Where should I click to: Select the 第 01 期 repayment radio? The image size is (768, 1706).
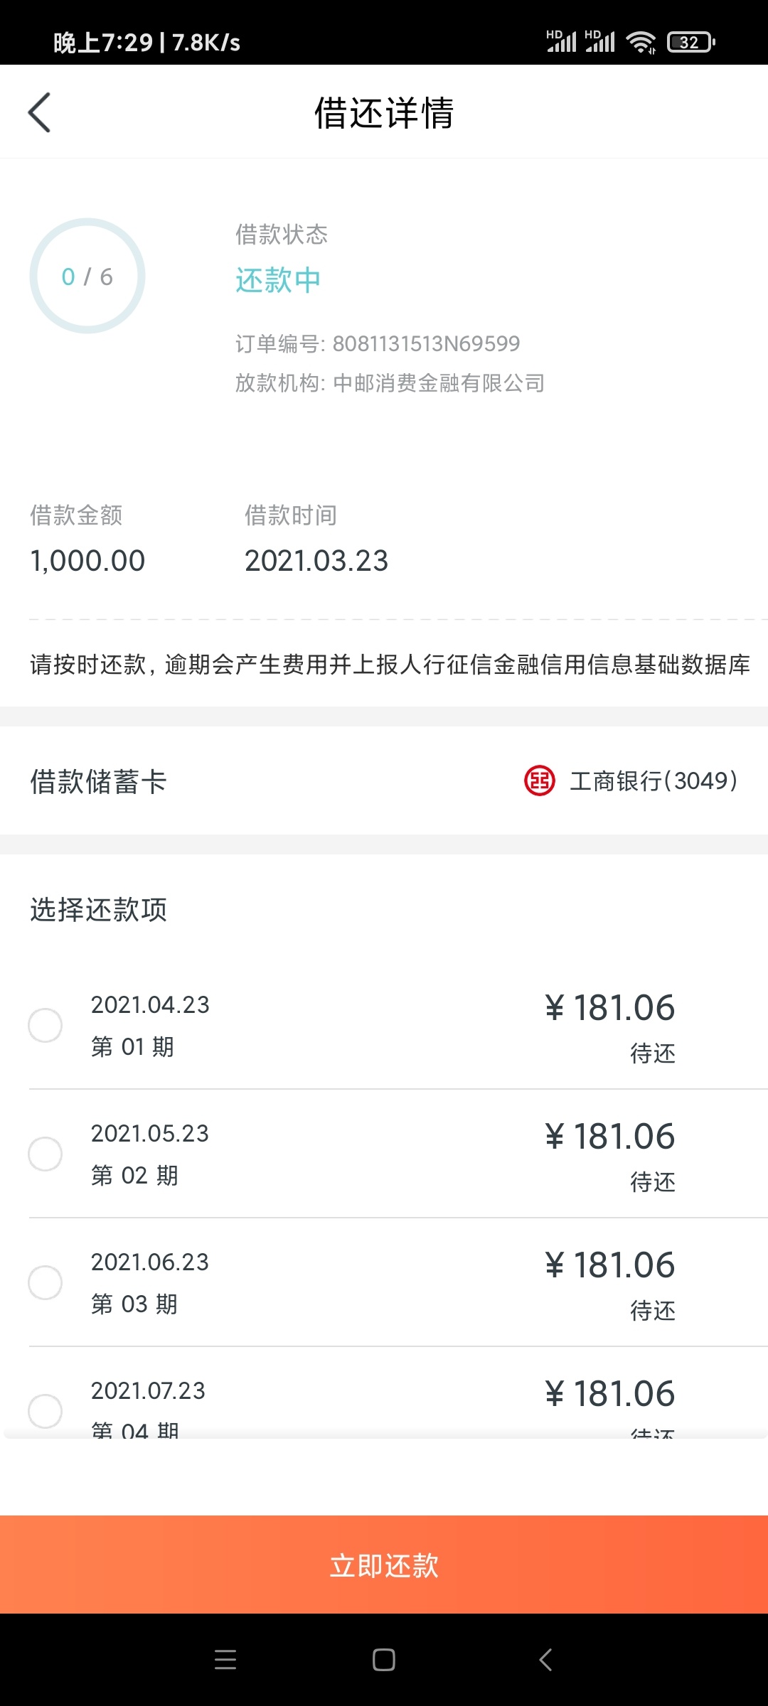click(45, 1025)
